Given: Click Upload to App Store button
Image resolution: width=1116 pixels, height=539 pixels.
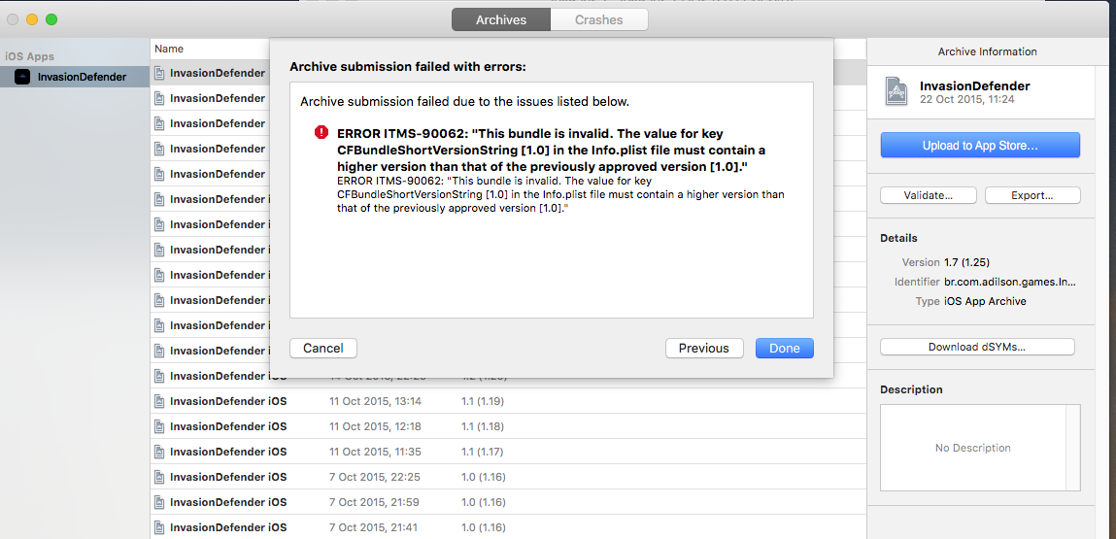Looking at the screenshot, I should point(980,146).
